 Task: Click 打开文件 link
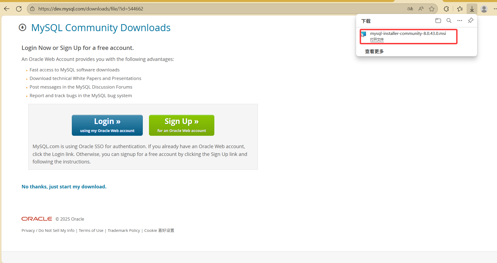377,40
